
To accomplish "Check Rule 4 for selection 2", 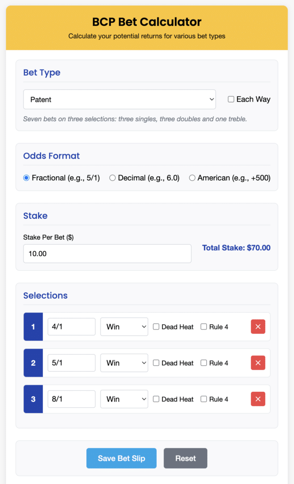I will [x=204, y=363].
